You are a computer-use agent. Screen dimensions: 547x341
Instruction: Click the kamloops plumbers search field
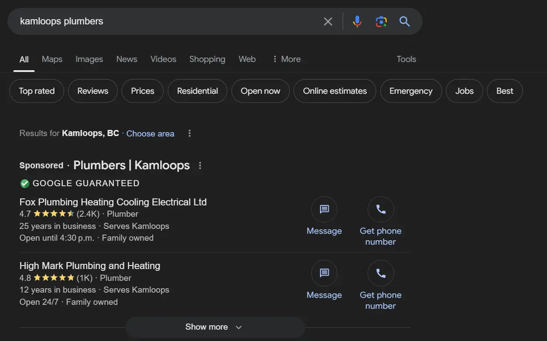pos(166,21)
